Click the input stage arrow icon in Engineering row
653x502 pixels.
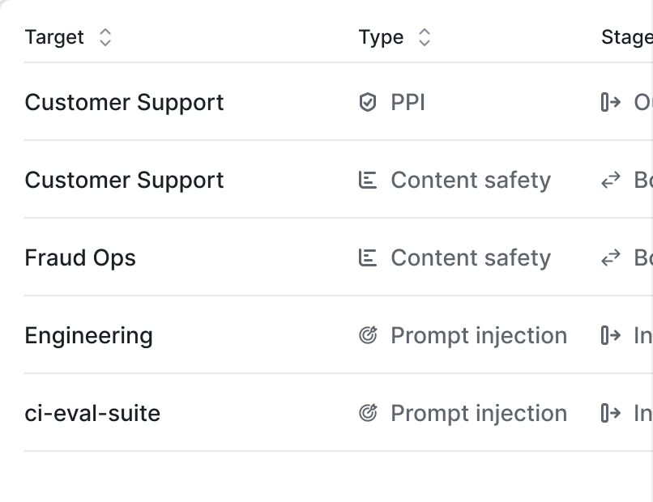point(611,335)
